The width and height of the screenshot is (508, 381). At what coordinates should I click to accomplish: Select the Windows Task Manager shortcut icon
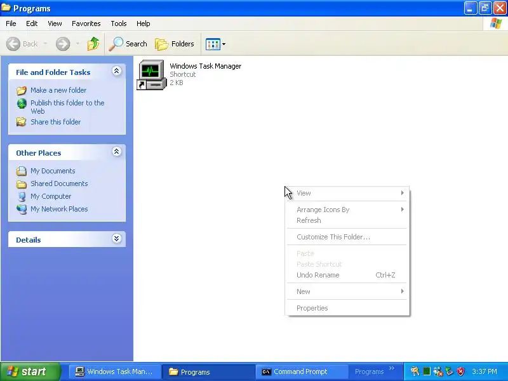[x=152, y=75]
